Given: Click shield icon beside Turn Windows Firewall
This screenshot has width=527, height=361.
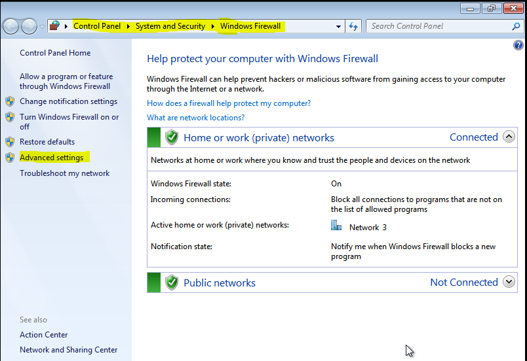Looking at the screenshot, I should coord(10,117).
